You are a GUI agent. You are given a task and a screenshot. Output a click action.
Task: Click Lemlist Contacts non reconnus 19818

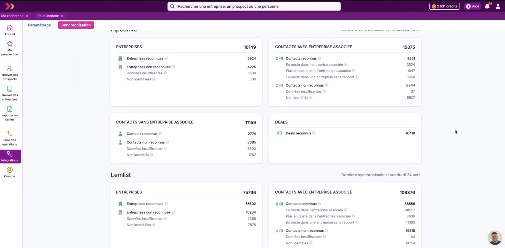410,231
